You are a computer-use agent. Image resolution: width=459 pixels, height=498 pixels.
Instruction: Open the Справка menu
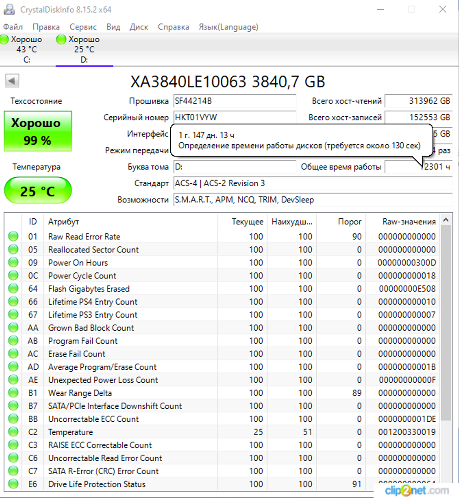(174, 27)
